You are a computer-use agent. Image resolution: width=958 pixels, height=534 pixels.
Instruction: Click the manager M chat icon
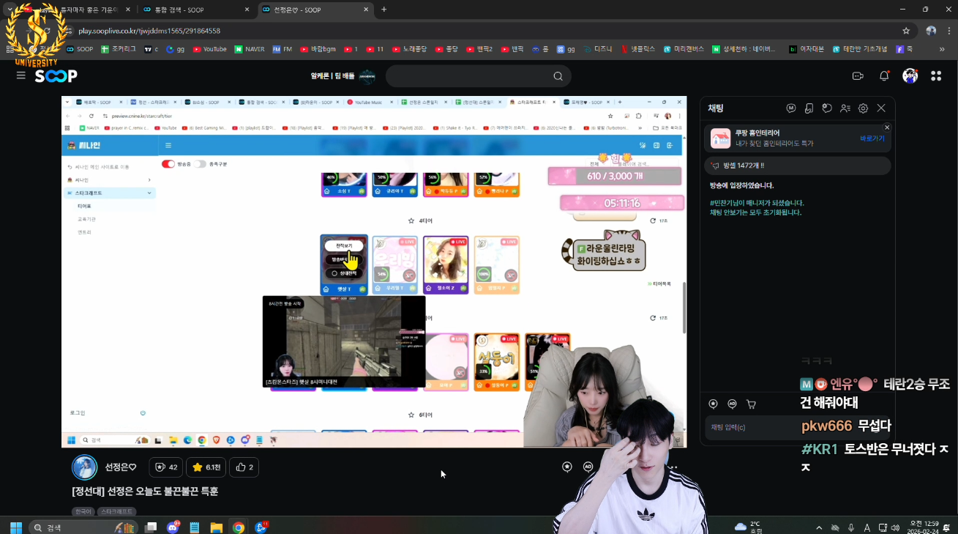tap(791, 108)
